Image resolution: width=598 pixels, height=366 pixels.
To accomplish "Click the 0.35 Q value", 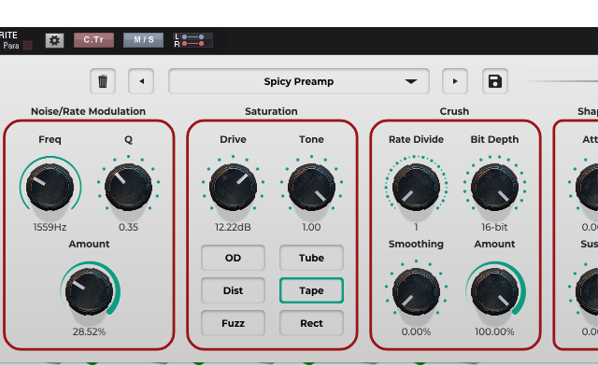I will click(x=129, y=227).
